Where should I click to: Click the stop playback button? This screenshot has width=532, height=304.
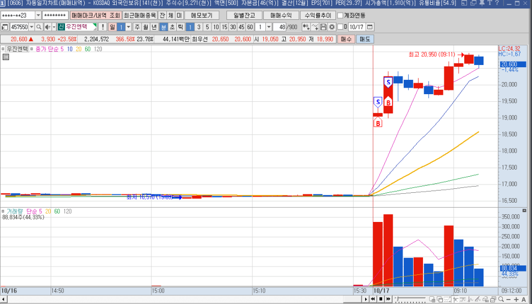(381, 299)
